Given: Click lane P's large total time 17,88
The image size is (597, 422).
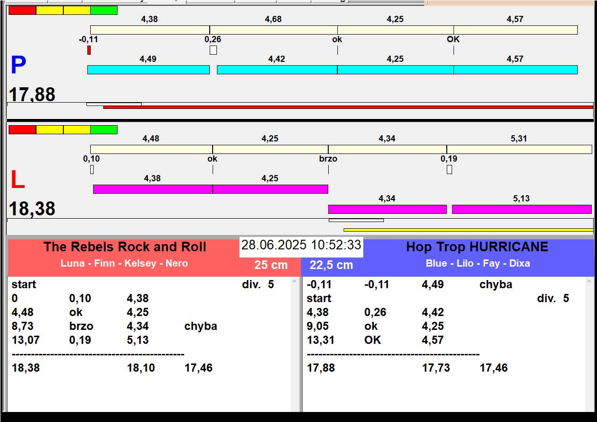Looking at the screenshot, I should (32, 94).
